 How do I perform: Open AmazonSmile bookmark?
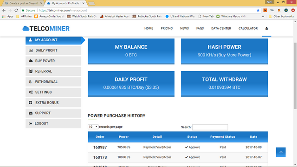tap(49, 16)
